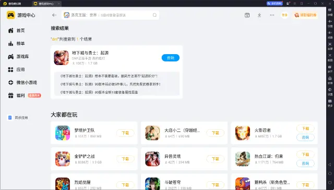Image resolution: width=334 pixels, height=190 pixels.
Task: Download 烈焰觉醒
Action: point(125,185)
